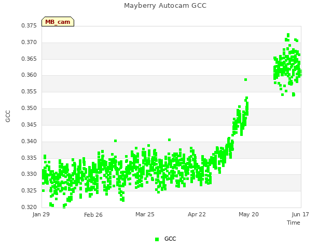Click the vertical GCC y-axis title
332x249 pixels.
click(x=8, y=116)
